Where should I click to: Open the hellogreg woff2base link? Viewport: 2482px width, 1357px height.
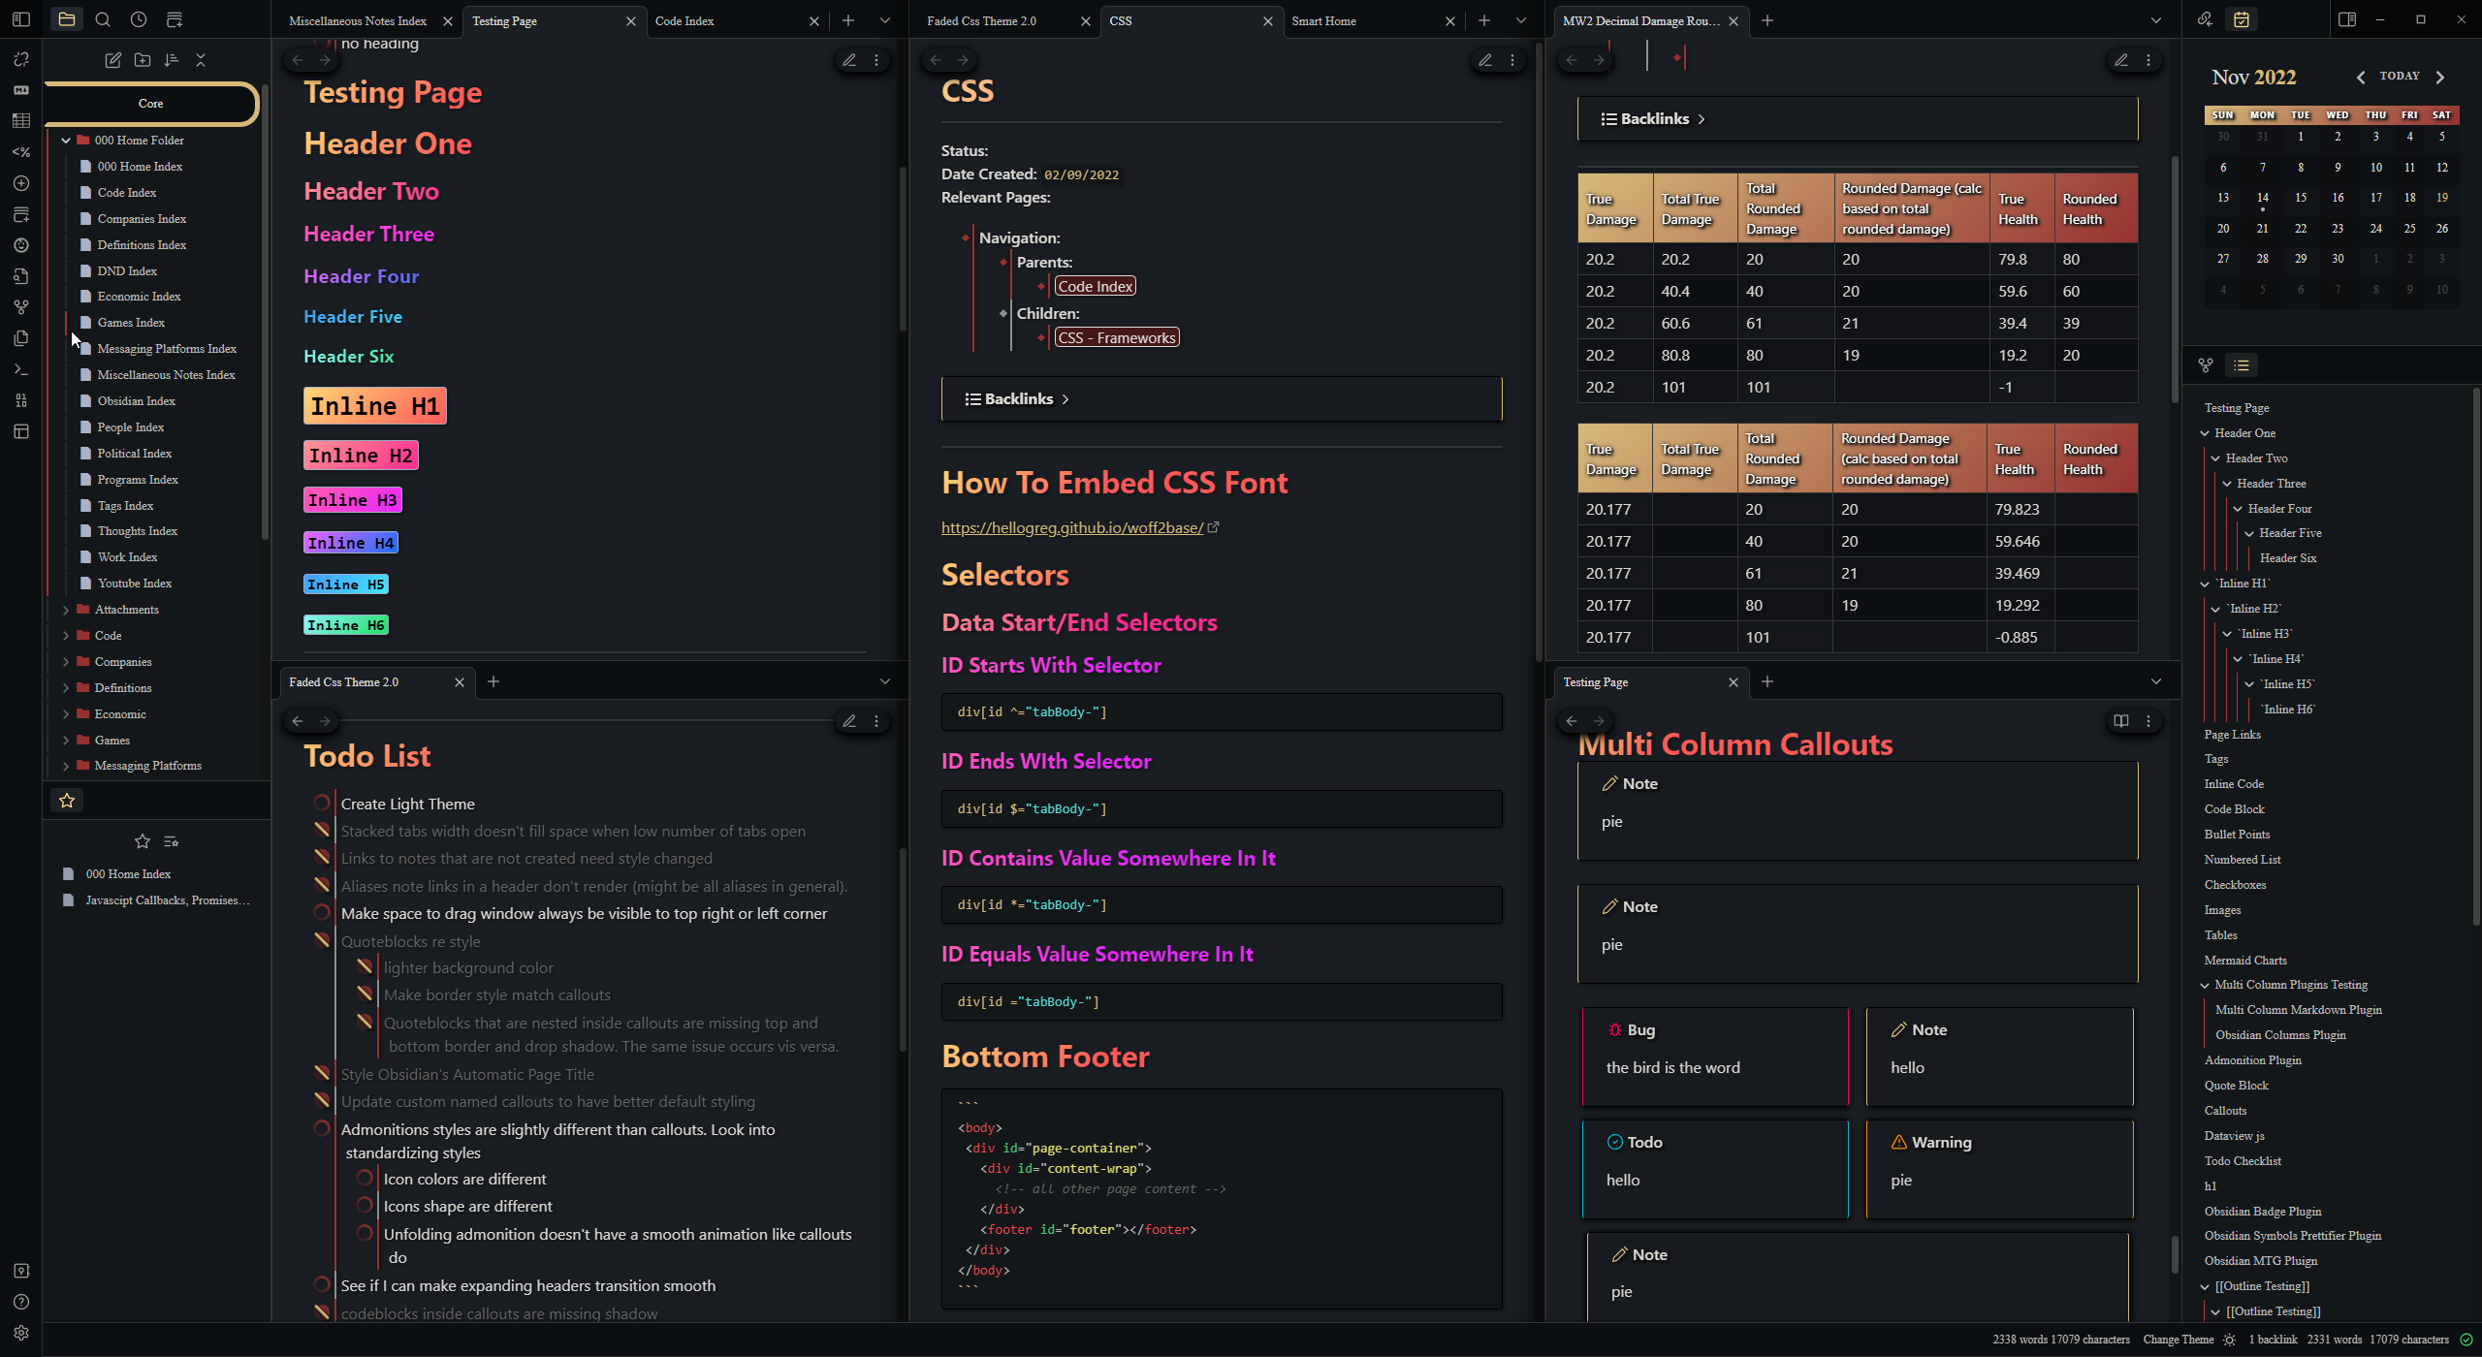pos(1071,527)
